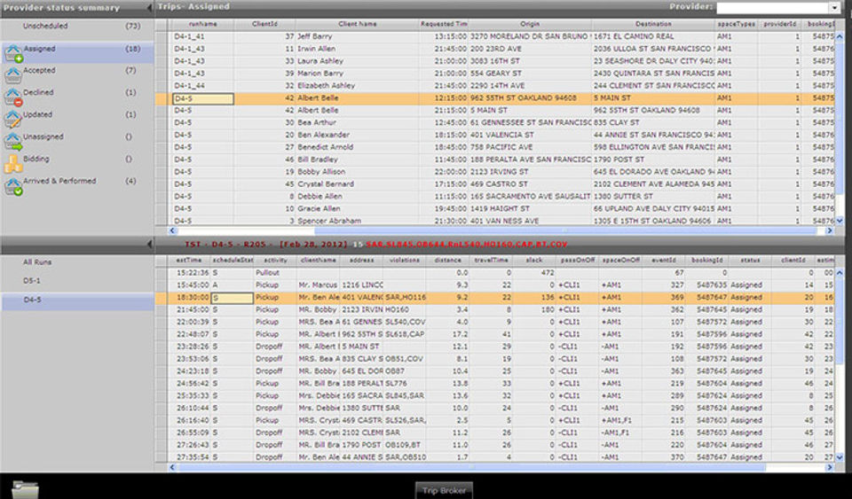Screen dimensions: 852x499
Task: Sort by Destination column header
Action: 654,25
